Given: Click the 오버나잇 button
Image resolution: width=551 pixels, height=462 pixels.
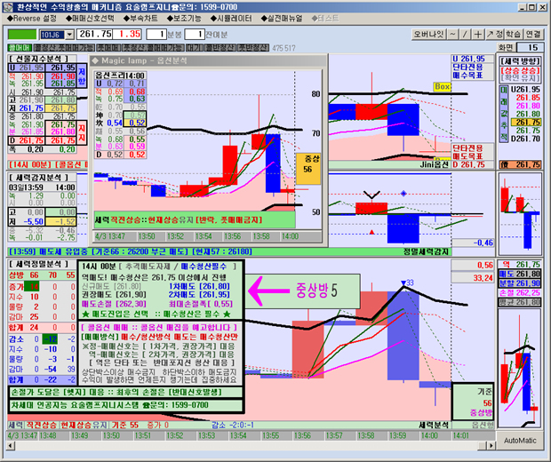Looking at the screenshot, I should tap(428, 34).
